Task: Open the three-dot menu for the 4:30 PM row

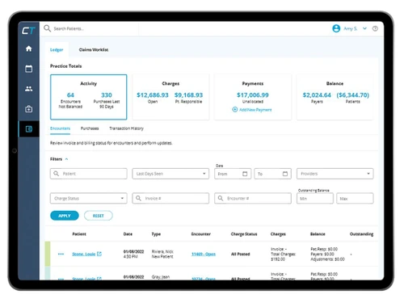Action: click(x=61, y=254)
